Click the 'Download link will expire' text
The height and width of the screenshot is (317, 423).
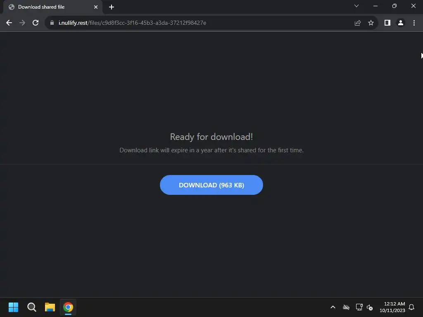coord(211,150)
